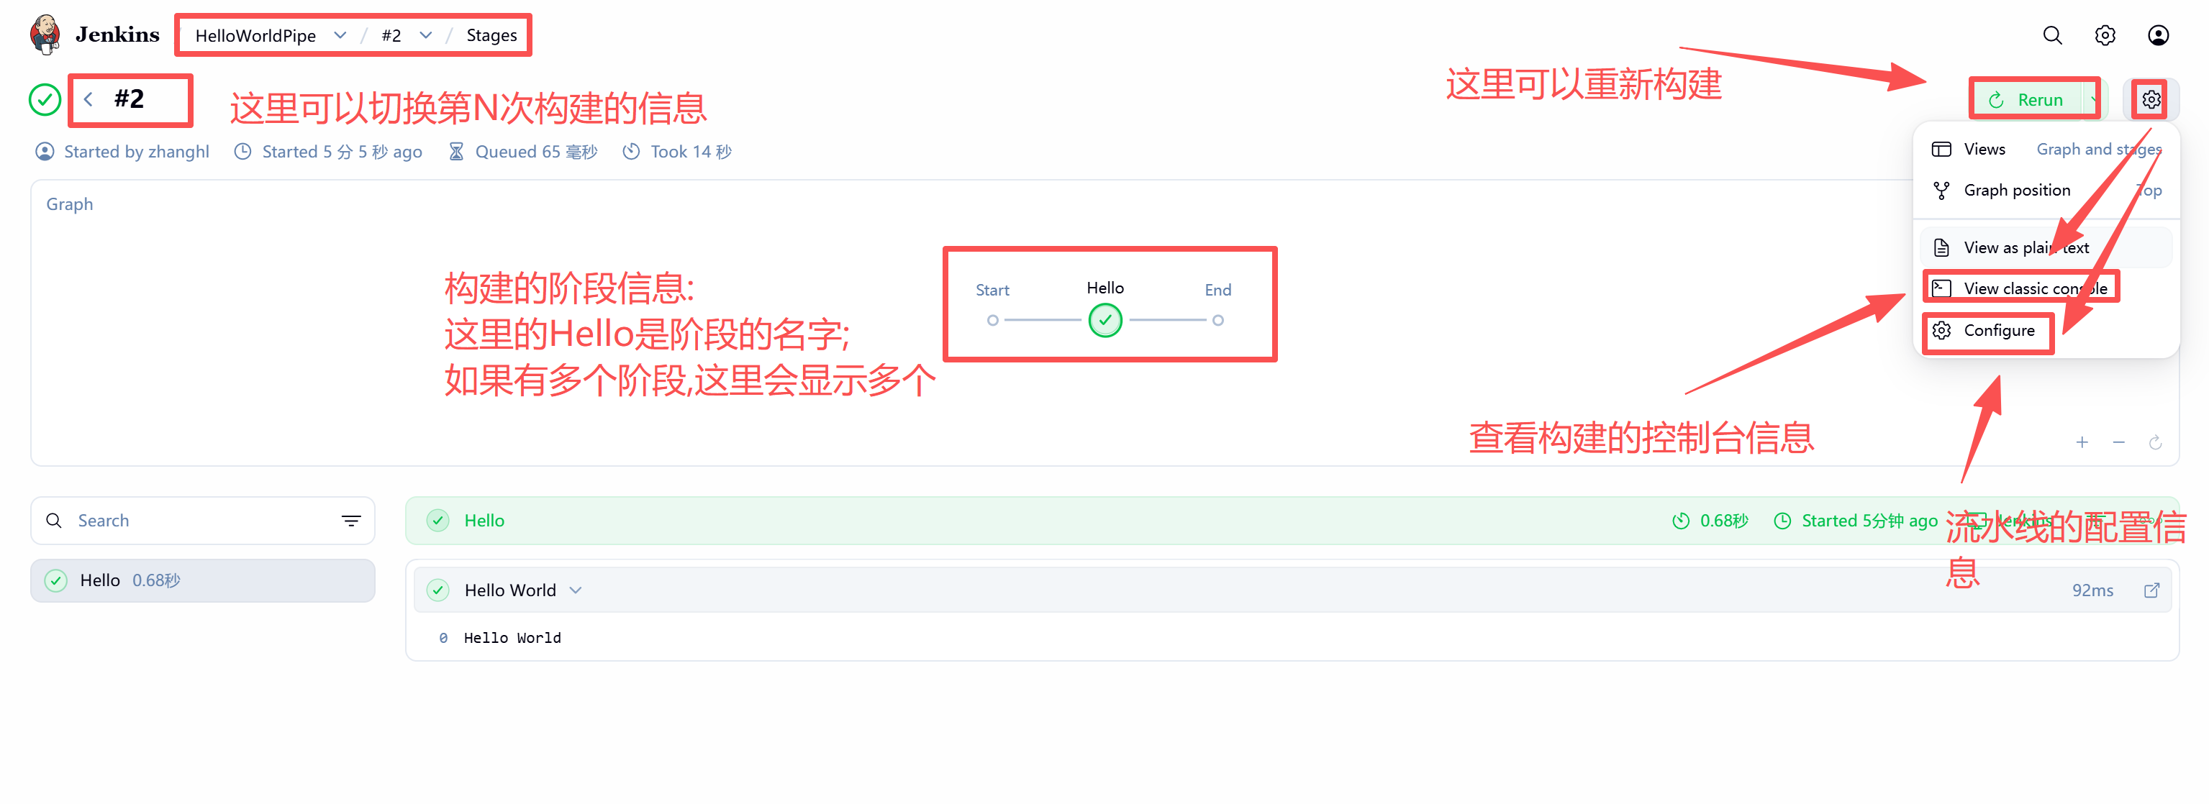The width and height of the screenshot is (2209, 804).
Task: Click log line number 0
Action: coord(443,638)
